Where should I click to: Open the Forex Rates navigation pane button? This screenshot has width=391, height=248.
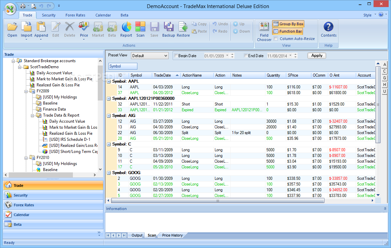coord(53,205)
